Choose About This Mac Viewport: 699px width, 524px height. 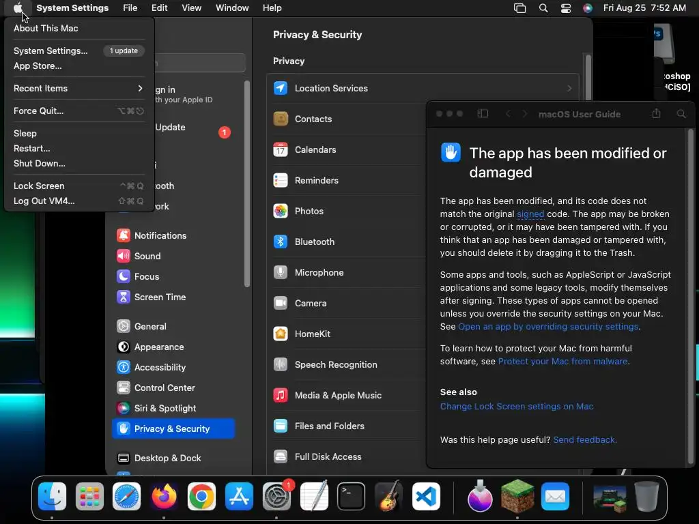pos(79,28)
